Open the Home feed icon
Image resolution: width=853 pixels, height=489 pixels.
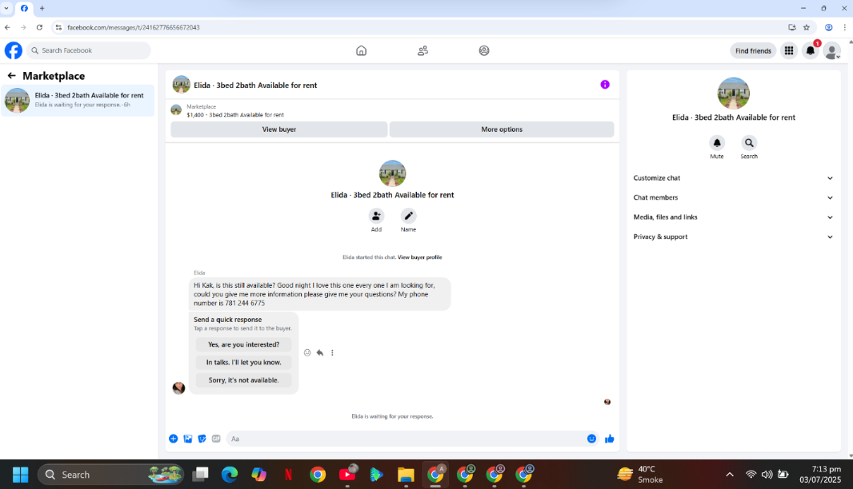361,50
